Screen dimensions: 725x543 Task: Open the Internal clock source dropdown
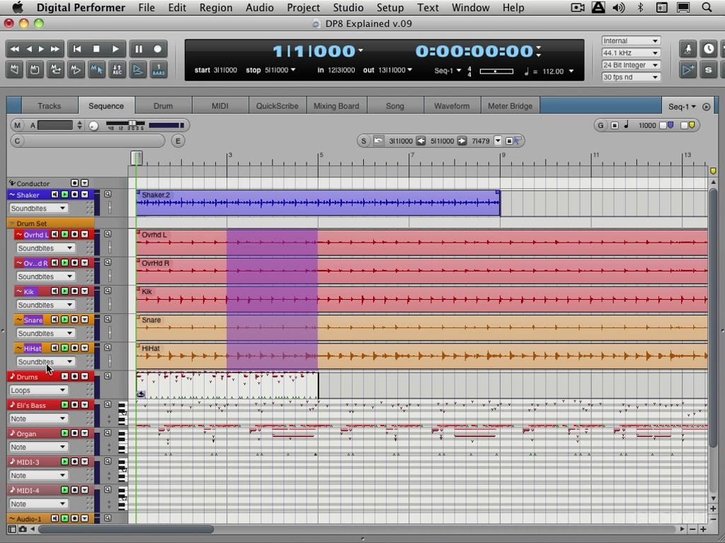click(x=631, y=40)
